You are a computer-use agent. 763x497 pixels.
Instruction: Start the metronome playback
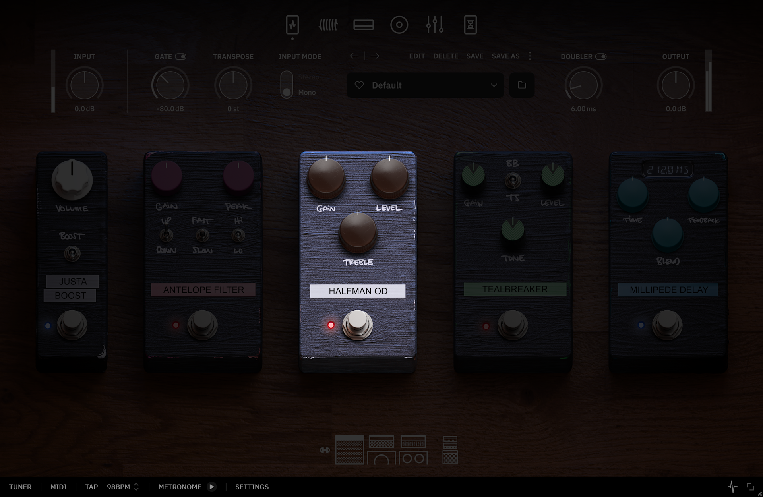point(212,487)
